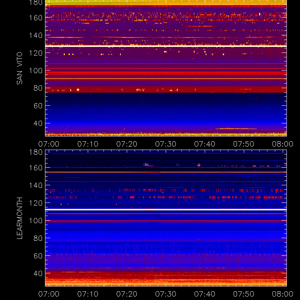Click 07:30 time label under San Vito plot

coord(166,144)
